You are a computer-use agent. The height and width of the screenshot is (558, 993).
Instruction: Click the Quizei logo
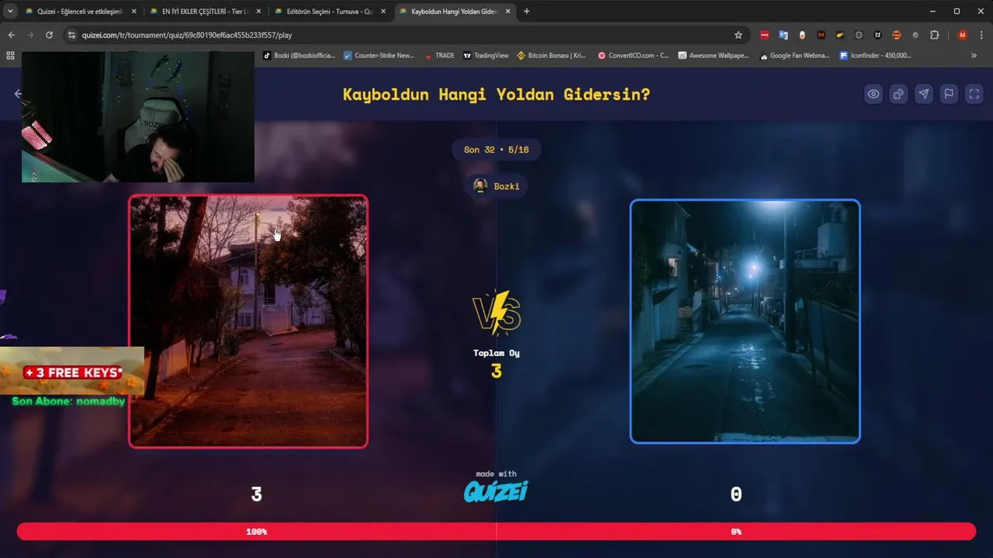coord(496,491)
